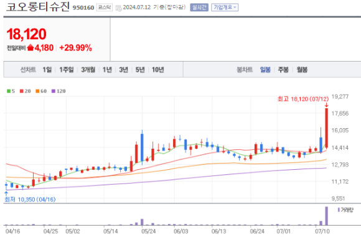
Task: Switch to 주봉 candlestick chart
Action: pos(283,70)
